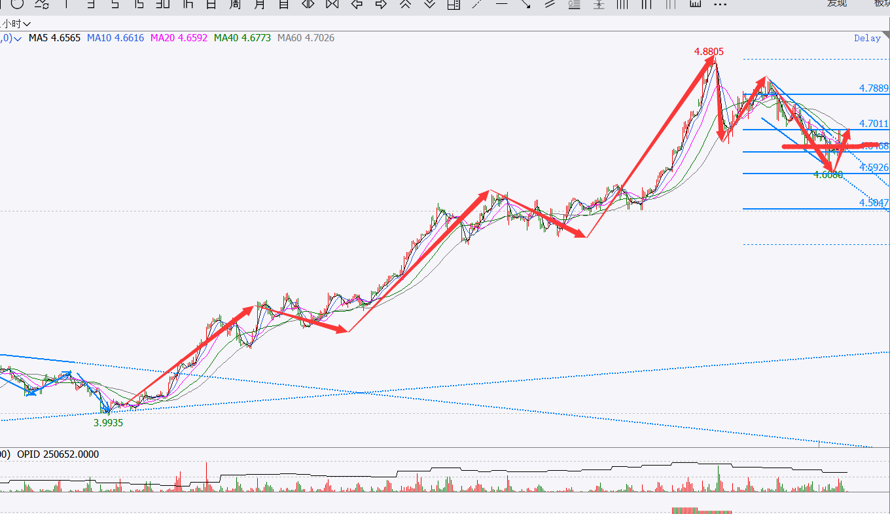Click the compress-horizontally bowtie icon
This screenshot has width=890, height=514.
(332, 4)
